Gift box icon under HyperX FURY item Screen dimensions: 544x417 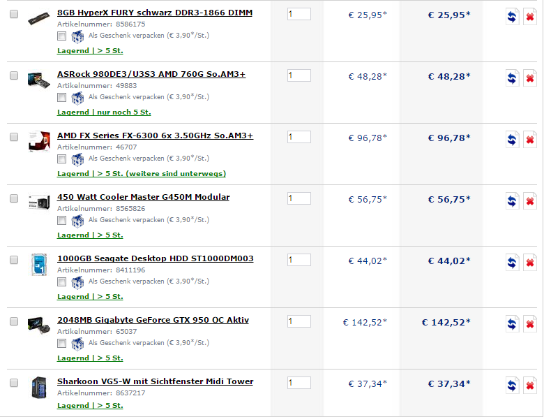(x=77, y=36)
